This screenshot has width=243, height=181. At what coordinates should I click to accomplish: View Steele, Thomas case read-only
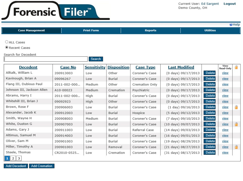point(225,153)
